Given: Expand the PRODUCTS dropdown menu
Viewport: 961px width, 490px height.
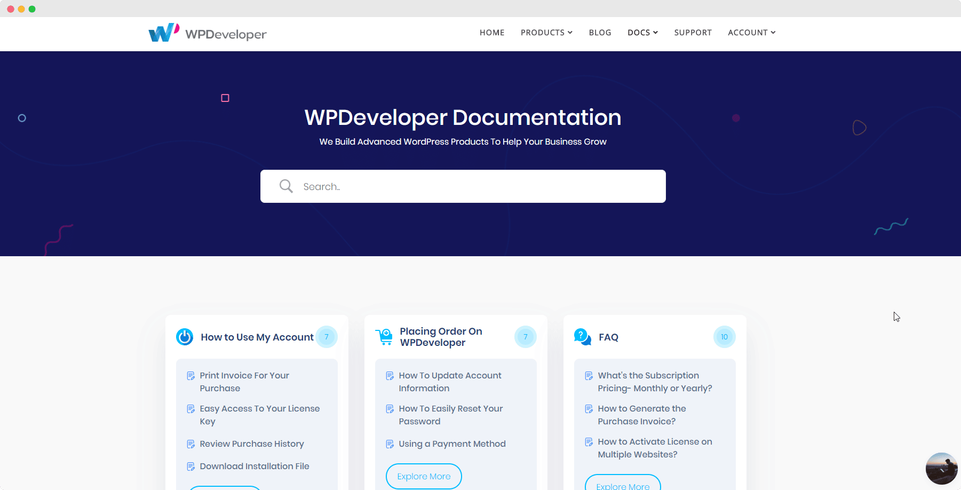Looking at the screenshot, I should [546, 33].
